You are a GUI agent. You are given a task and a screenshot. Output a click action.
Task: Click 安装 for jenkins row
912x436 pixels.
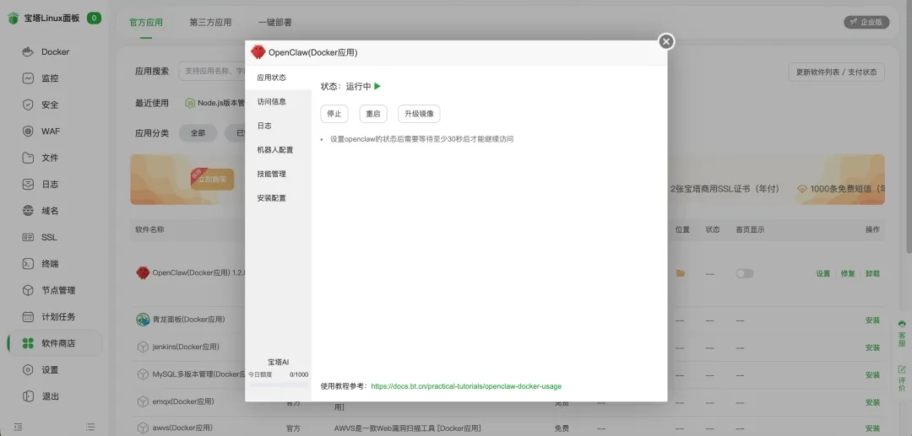872,347
